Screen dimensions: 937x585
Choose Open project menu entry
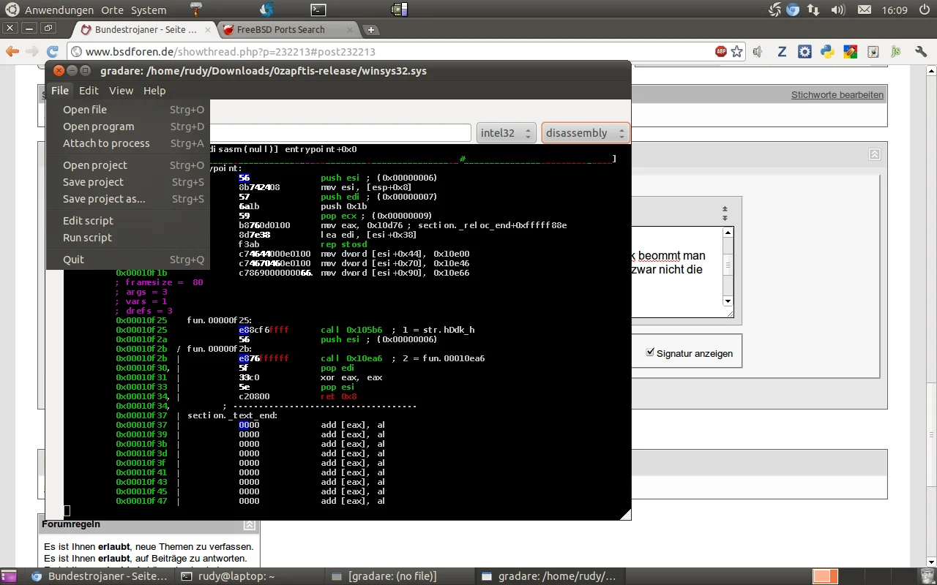(x=128, y=165)
